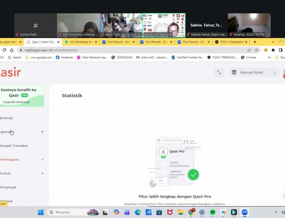Image resolution: width=285 pixels, height=218 pixels.
Task: Close the Qasir browser tab
Action: click(58, 42)
